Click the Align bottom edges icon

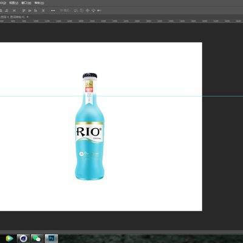click(36, 10)
